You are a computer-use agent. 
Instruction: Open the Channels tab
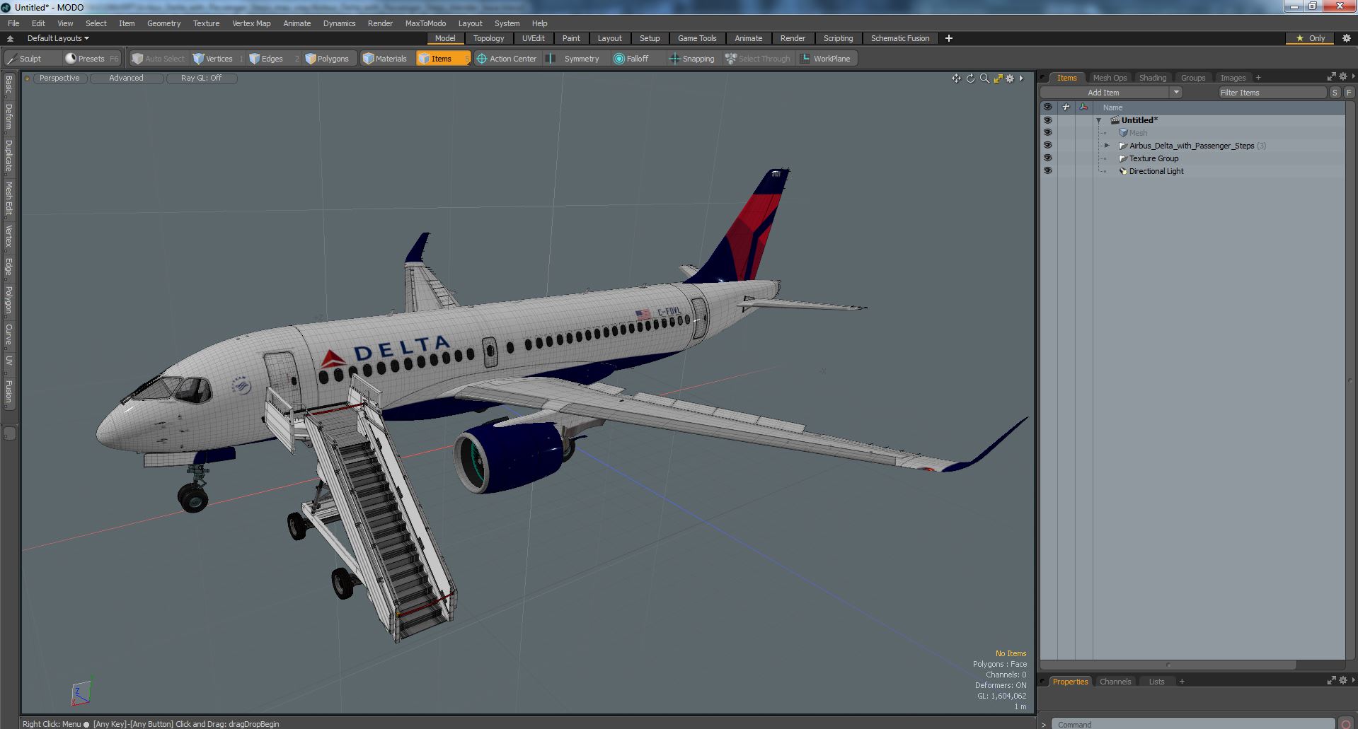click(1115, 682)
